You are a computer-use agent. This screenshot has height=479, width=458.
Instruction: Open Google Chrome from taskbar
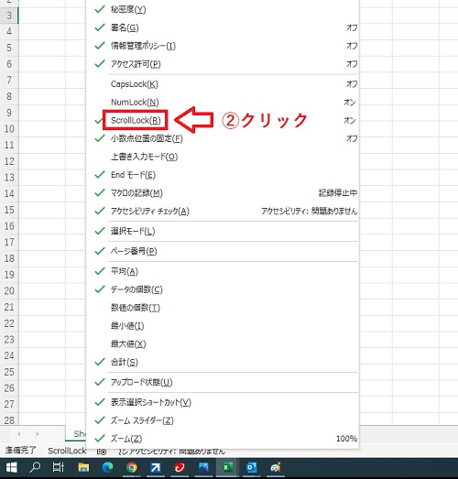point(132,467)
